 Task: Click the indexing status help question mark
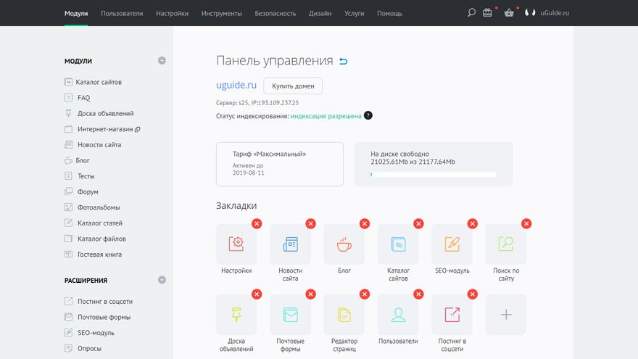[x=368, y=116]
